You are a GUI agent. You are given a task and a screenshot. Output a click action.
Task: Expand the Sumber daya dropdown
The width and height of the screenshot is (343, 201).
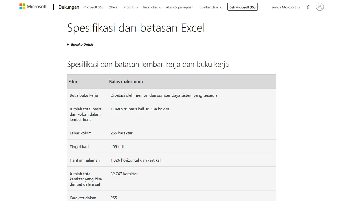point(211,7)
